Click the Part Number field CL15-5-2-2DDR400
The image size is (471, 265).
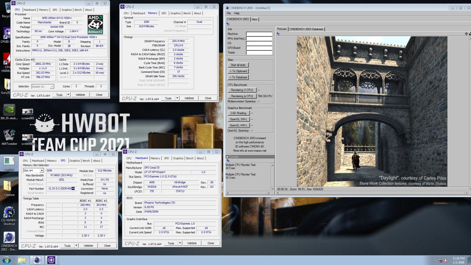tap(62, 188)
